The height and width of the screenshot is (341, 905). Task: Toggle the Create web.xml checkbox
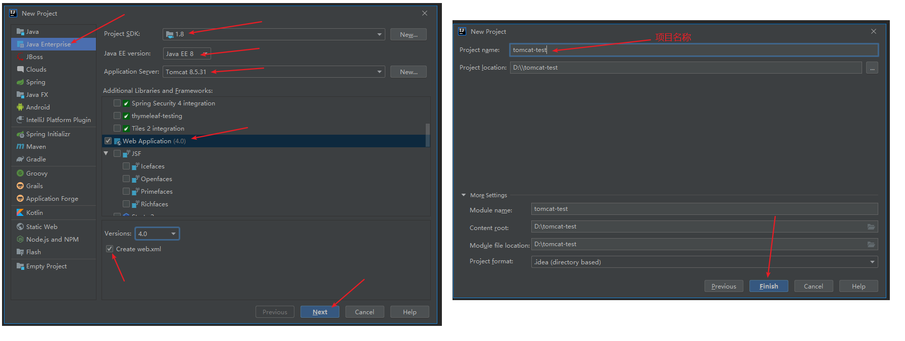tap(110, 249)
